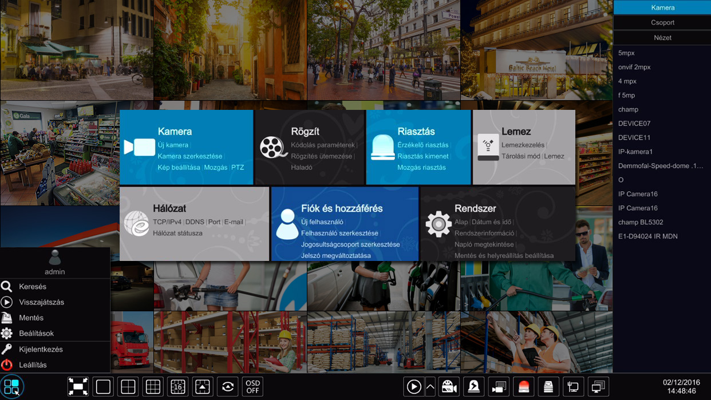Start the camera sequence dwell icon

[228, 386]
